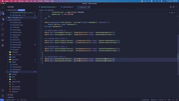Open the Explorer panel more actions ellipsis

tap(35, 7)
